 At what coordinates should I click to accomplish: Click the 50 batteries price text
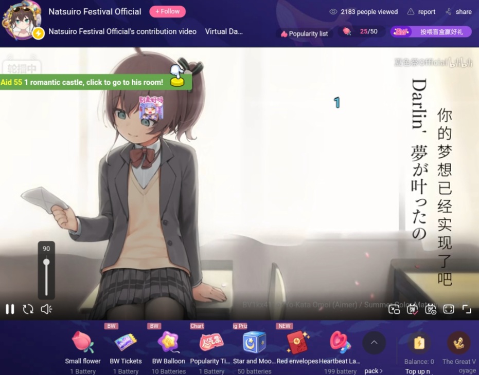(x=255, y=371)
